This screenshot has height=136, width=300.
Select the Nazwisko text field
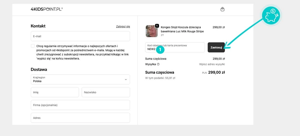(x=106, y=92)
